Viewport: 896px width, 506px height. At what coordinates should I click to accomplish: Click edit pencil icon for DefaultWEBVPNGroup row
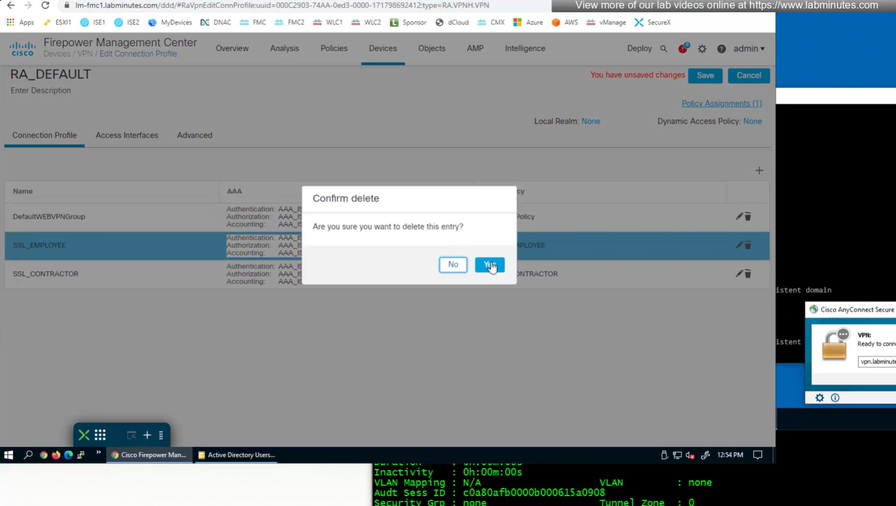(x=739, y=216)
